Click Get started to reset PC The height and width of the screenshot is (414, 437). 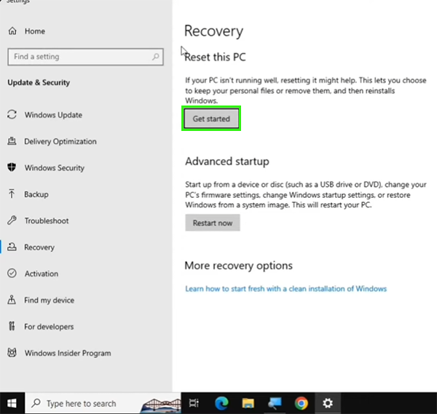[211, 119]
